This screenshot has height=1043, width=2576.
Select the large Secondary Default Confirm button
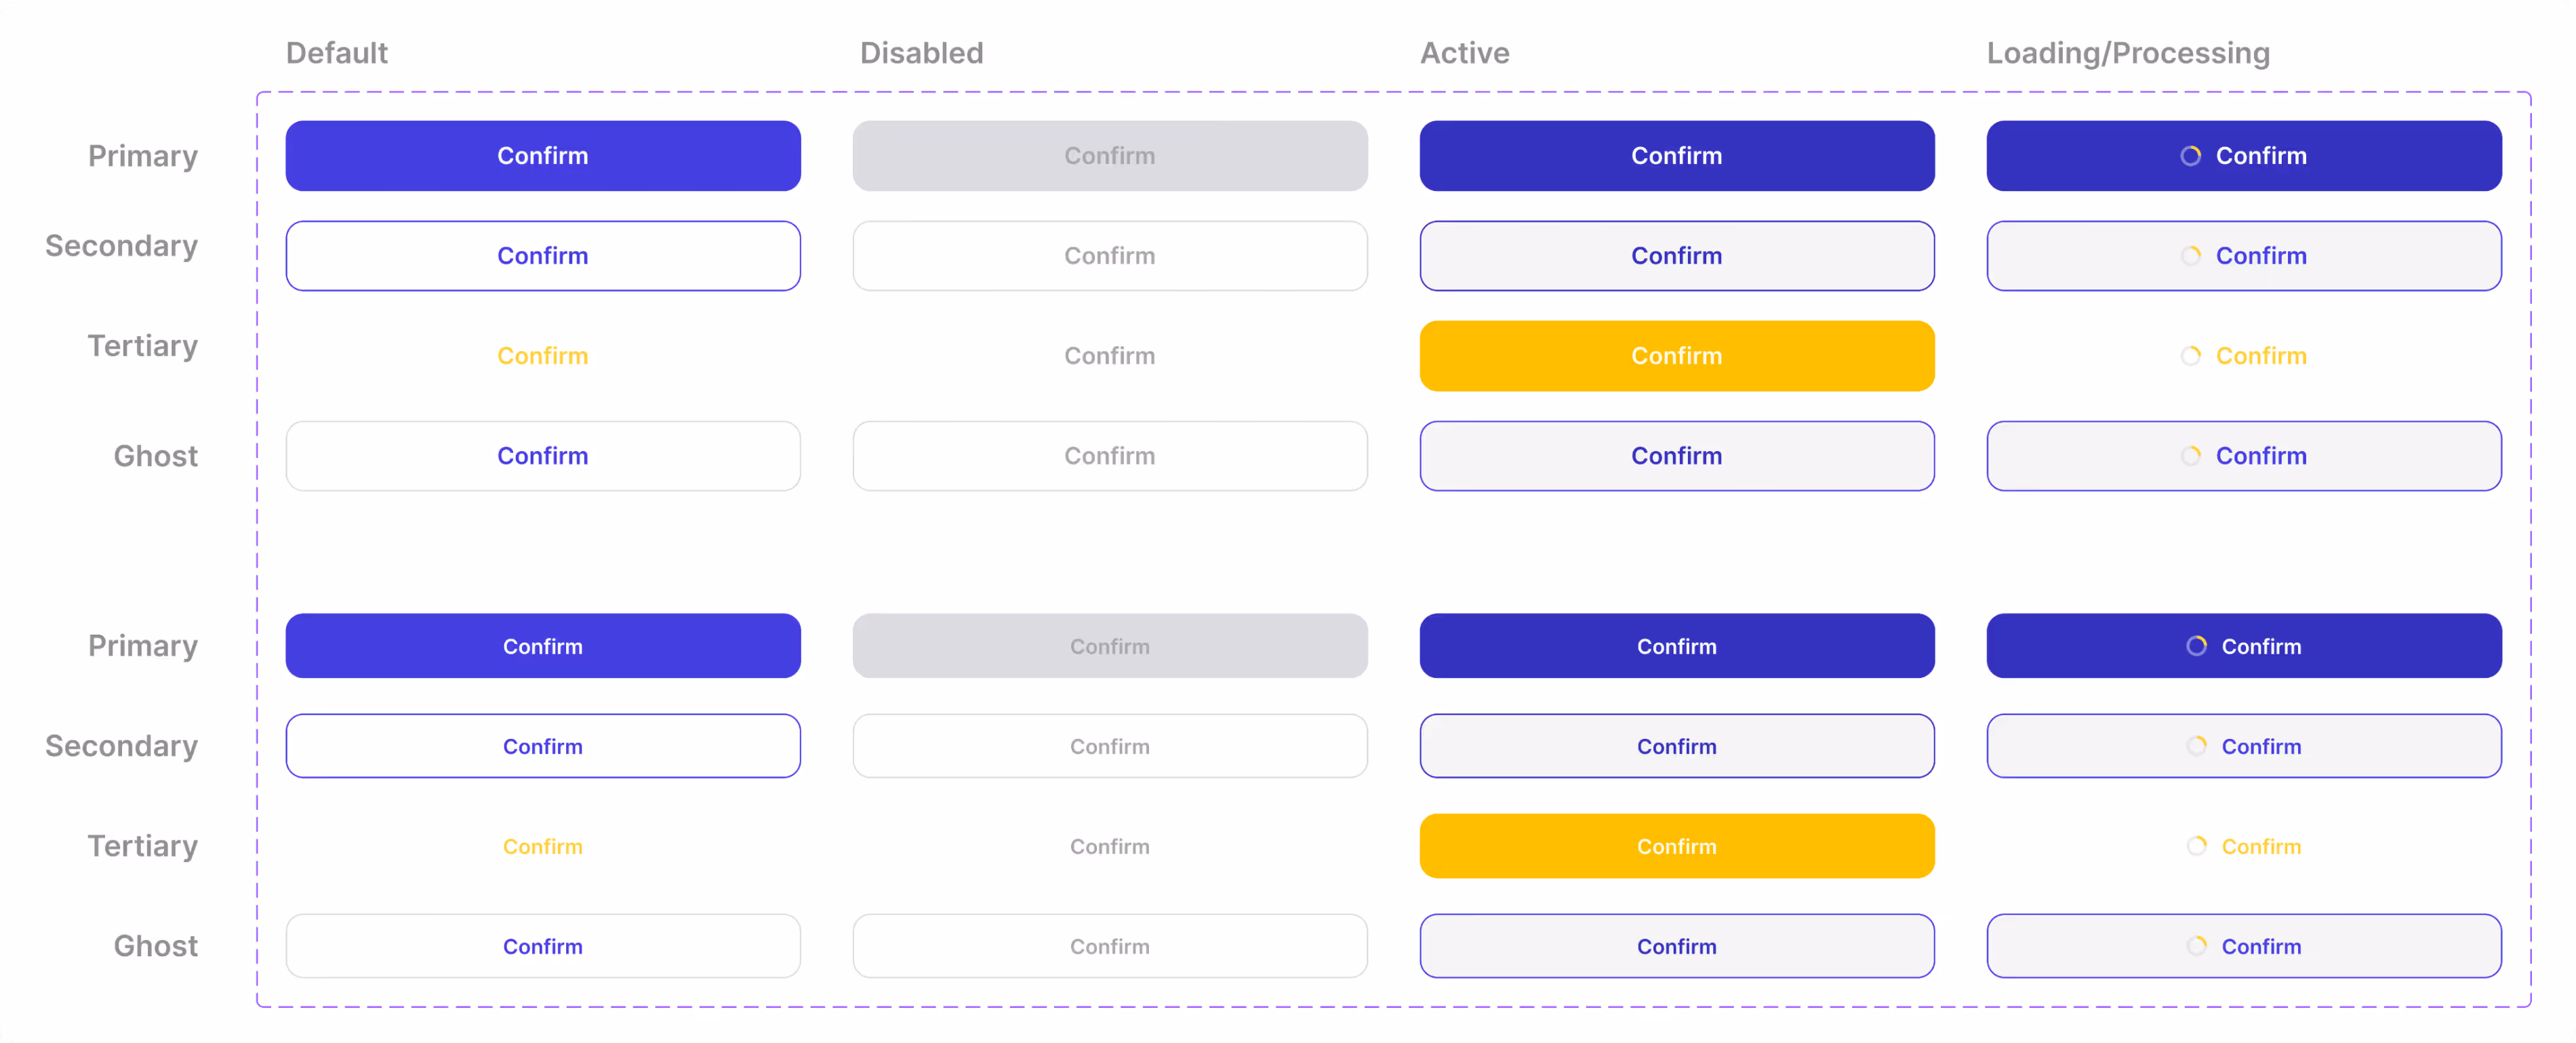pyautogui.click(x=543, y=256)
